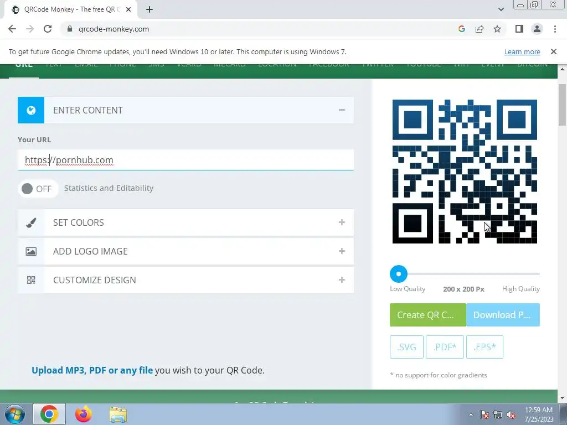Select the QRCode Monkey browser tab

click(x=71, y=9)
